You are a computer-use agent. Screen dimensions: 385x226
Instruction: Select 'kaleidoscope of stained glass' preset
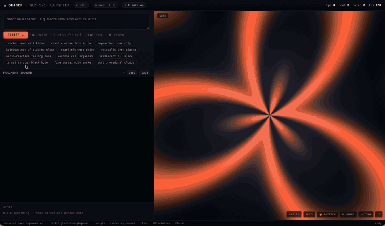point(30,50)
